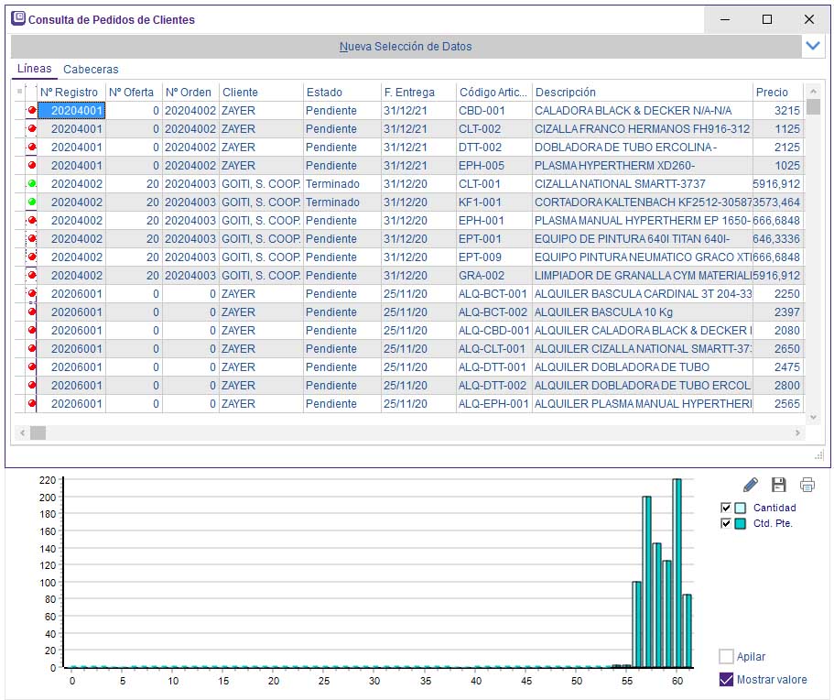Click the pencil edit icon above chart legend
This screenshot has height=700, width=834.
[x=751, y=485]
